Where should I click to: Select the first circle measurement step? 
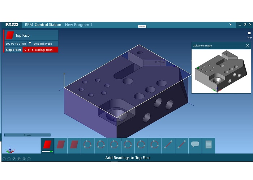click(87, 145)
